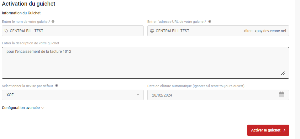Click the Activer le guichet button
This screenshot has height=139, width=300.
[268, 130]
